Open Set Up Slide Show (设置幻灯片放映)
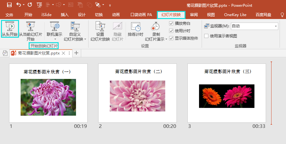The image size is (286, 144). coord(100,31)
